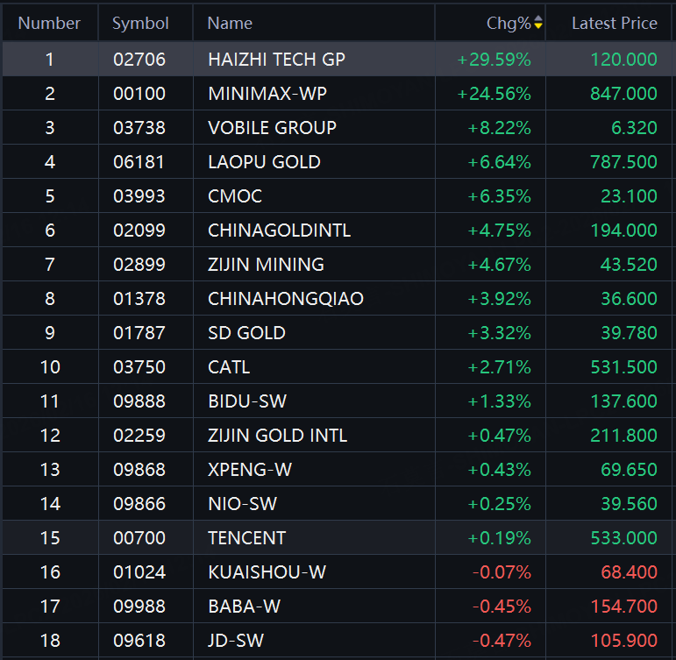Open CATL symbol 03750

point(139,367)
